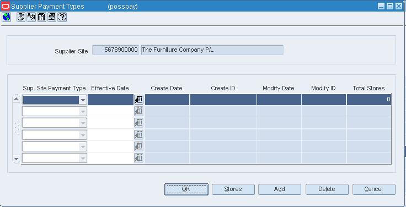The image size is (406, 207).
Task: Click the first row Total Stores cell showing 0
Action: pos(369,100)
